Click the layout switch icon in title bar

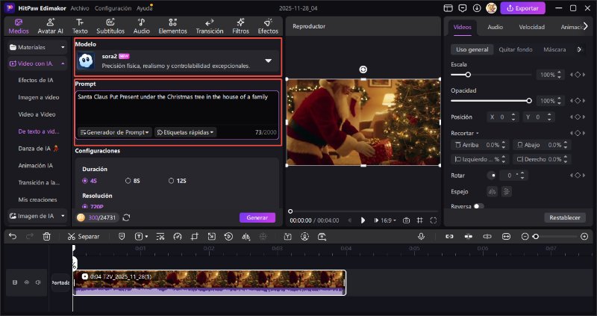(x=448, y=8)
